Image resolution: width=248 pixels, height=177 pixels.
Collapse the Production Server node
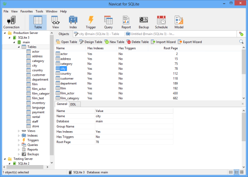(5, 33)
